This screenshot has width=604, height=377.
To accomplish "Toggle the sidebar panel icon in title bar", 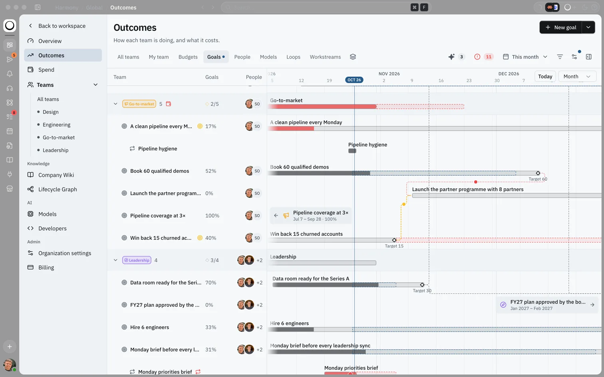I will [x=38, y=7].
